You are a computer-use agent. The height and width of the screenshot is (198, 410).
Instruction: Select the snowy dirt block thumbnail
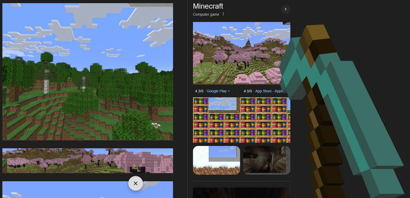(216, 160)
